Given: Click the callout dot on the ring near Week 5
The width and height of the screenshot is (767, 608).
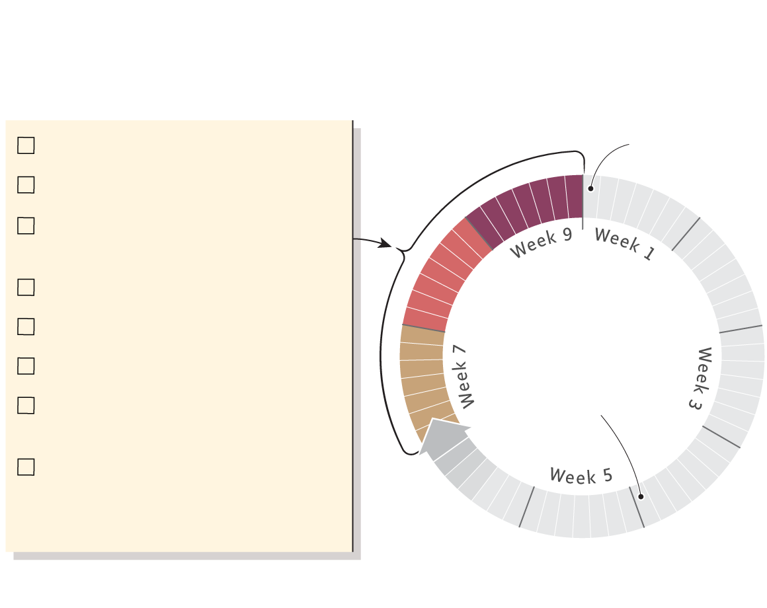Looking at the screenshot, I should (640, 497).
